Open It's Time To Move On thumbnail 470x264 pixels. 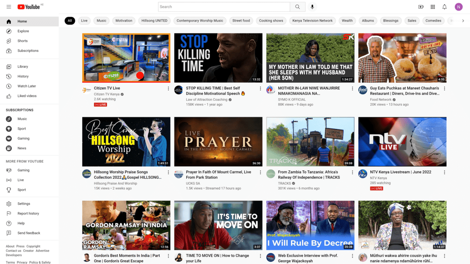(218, 225)
